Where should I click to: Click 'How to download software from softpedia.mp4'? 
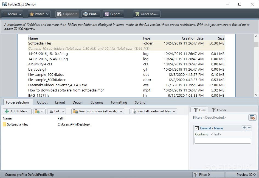coord(66,90)
